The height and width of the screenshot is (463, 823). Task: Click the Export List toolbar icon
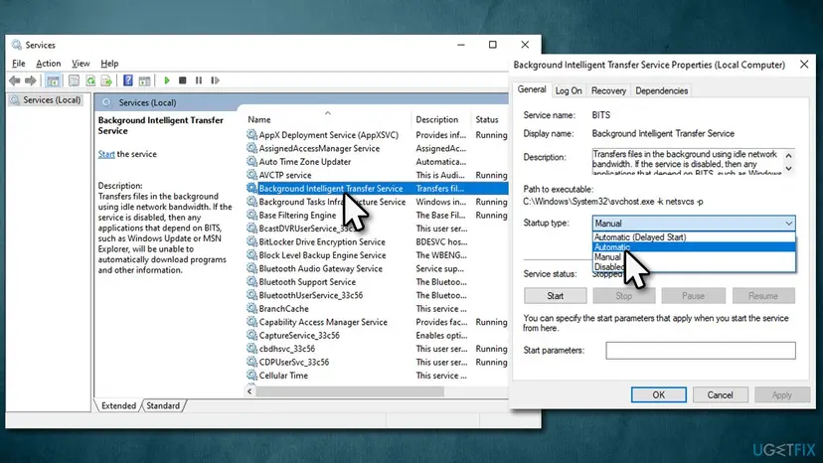[x=106, y=80]
